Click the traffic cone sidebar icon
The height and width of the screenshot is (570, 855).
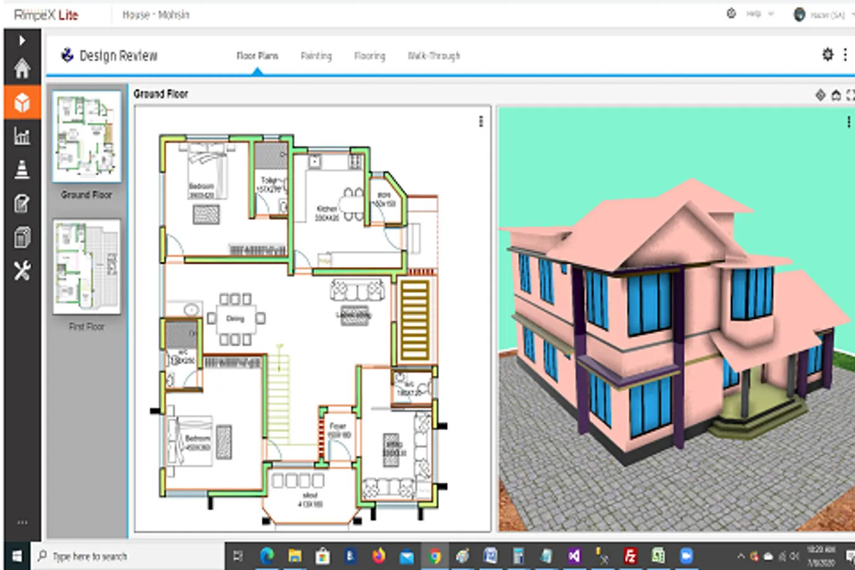[x=22, y=170]
